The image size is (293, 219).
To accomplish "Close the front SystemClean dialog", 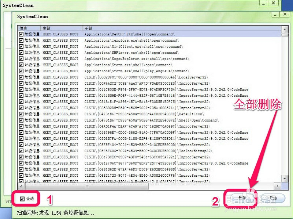I will (285, 15).
